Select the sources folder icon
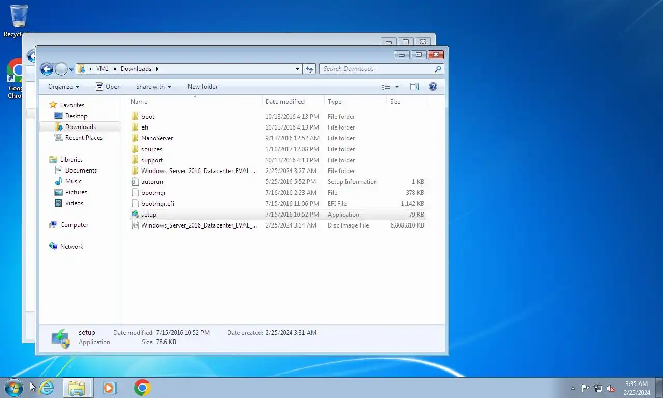Screen dimensions: 663x398 click(135, 149)
